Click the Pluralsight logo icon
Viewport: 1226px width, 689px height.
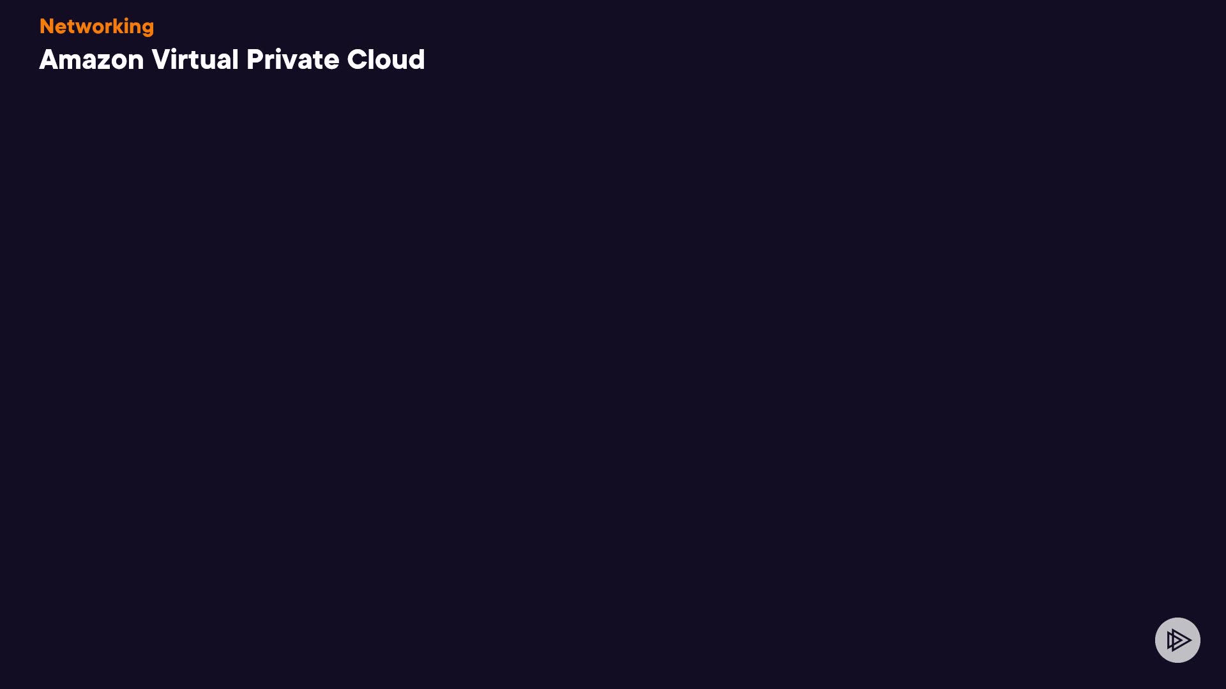pyautogui.click(x=1177, y=640)
